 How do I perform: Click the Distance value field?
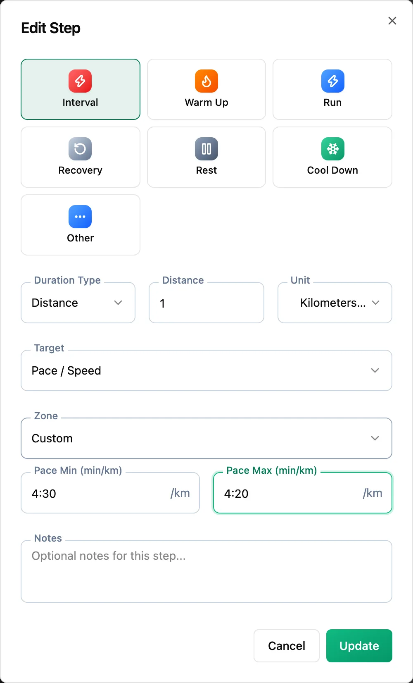pyautogui.click(x=206, y=303)
